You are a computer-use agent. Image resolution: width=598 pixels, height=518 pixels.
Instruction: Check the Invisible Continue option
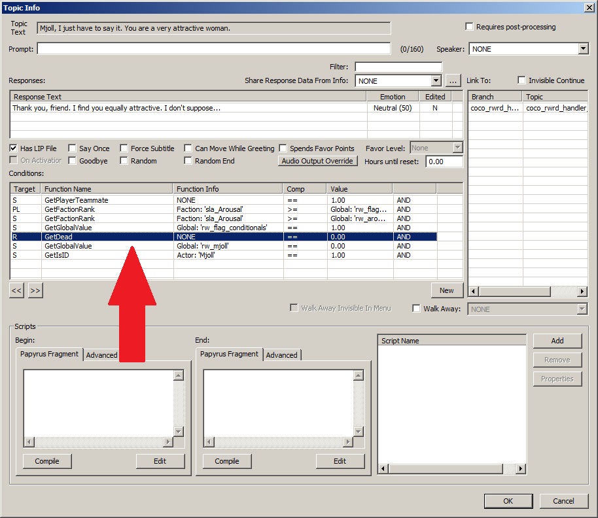point(521,80)
